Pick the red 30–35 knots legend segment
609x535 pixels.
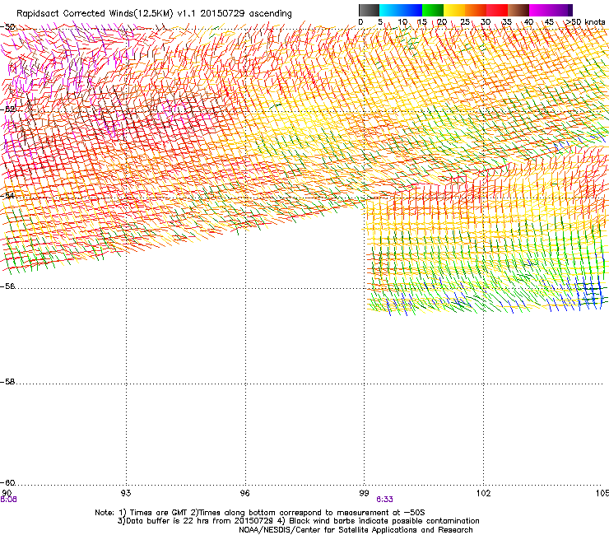(x=497, y=10)
